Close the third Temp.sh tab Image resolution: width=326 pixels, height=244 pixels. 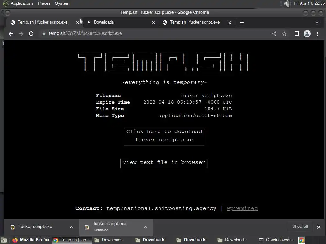pyautogui.click(x=230, y=23)
